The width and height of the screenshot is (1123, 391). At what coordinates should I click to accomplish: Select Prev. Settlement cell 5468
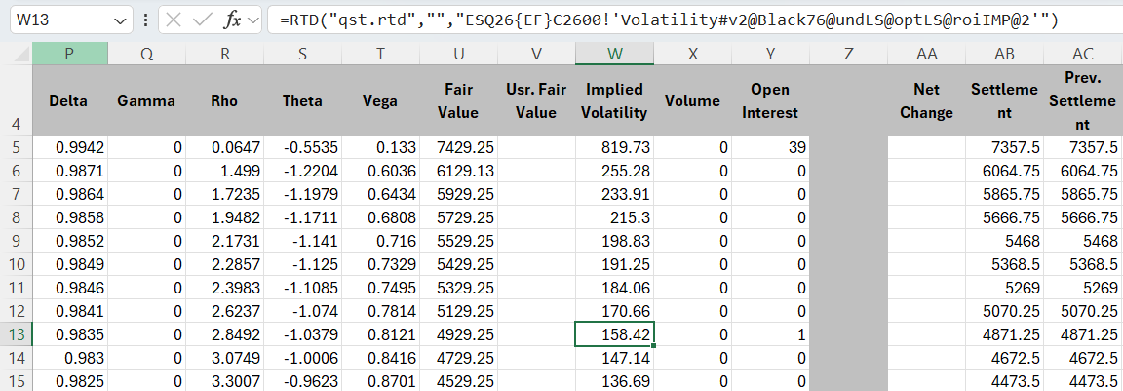pyautogui.click(x=1083, y=241)
